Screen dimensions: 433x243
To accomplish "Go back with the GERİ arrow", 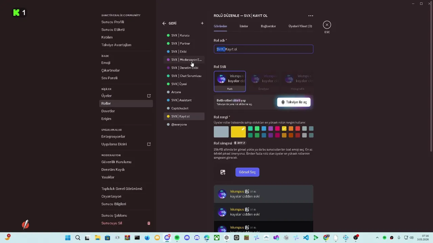I will click(x=164, y=23).
